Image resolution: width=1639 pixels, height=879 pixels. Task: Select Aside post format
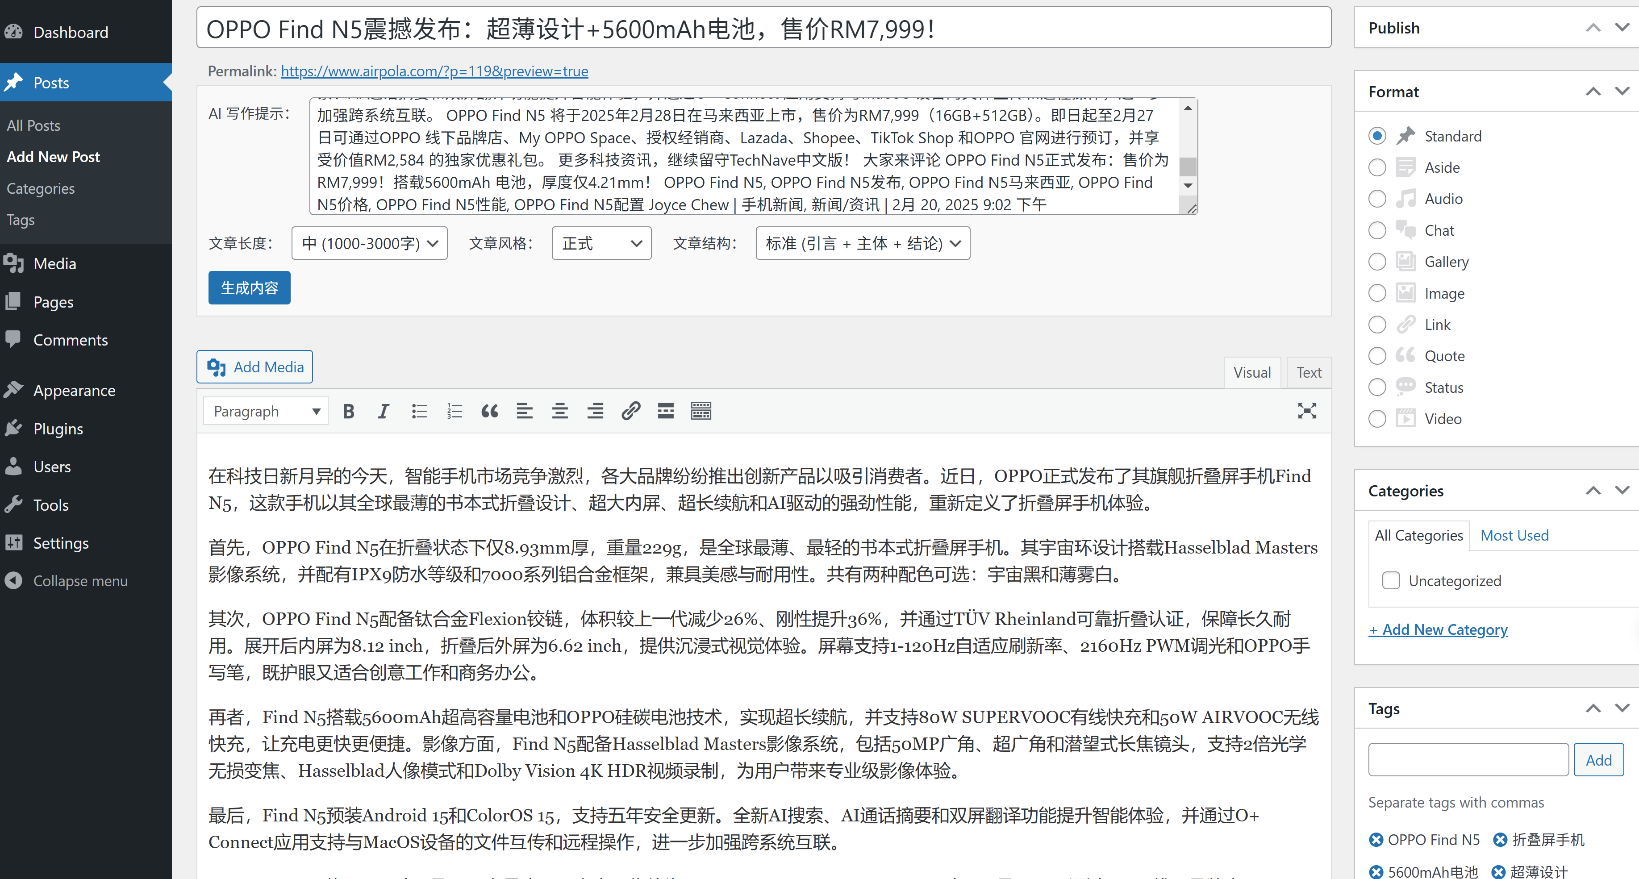click(x=1377, y=167)
